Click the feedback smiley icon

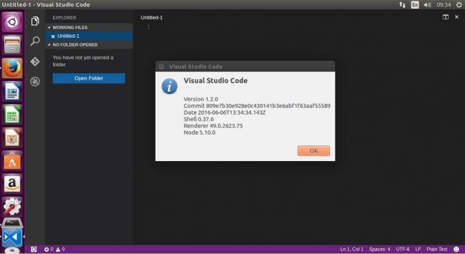(456, 249)
